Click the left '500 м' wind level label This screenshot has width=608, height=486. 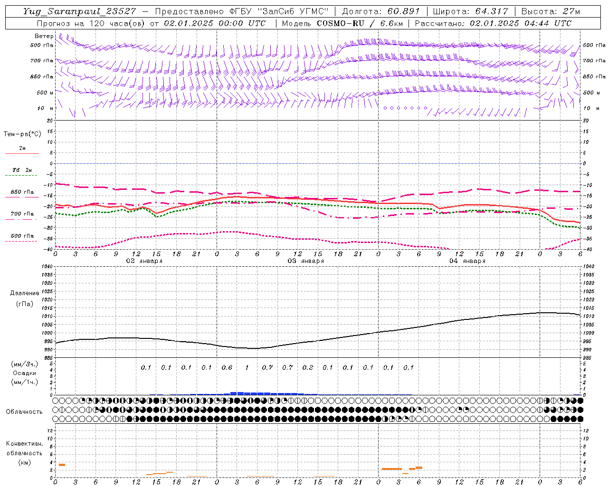(46, 93)
